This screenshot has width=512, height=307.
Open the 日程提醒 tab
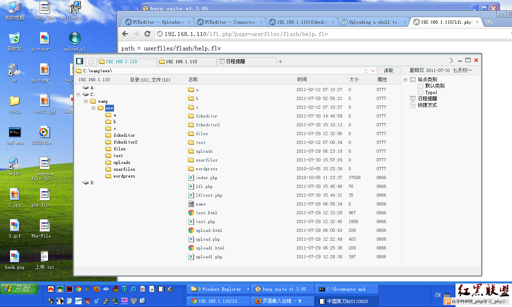click(x=247, y=62)
